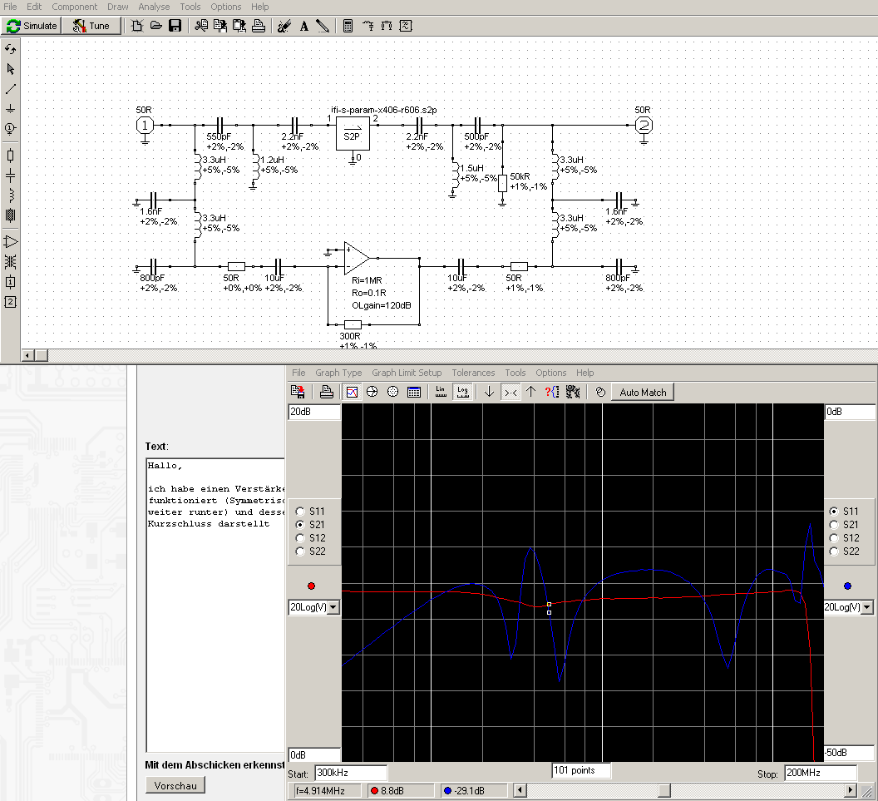The image size is (878, 801).
Task: Click the print icon in schematic toolbar
Action: tap(258, 26)
